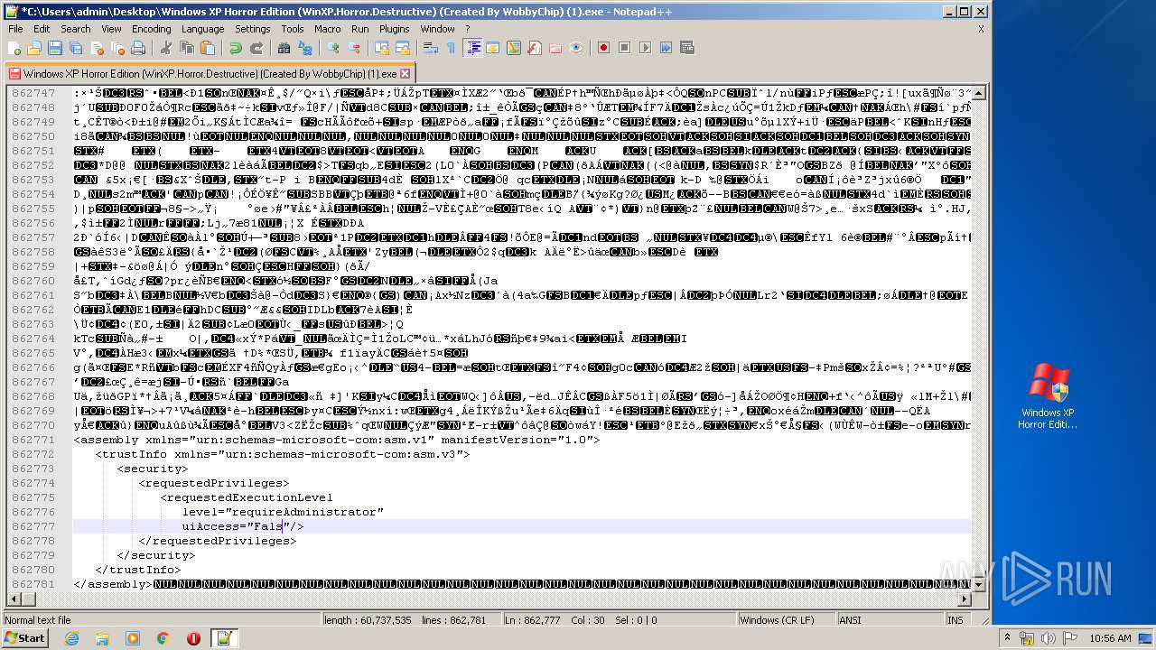This screenshot has height=650, width=1156.
Task: Cut the selection using the scissors icon
Action: tap(165, 48)
